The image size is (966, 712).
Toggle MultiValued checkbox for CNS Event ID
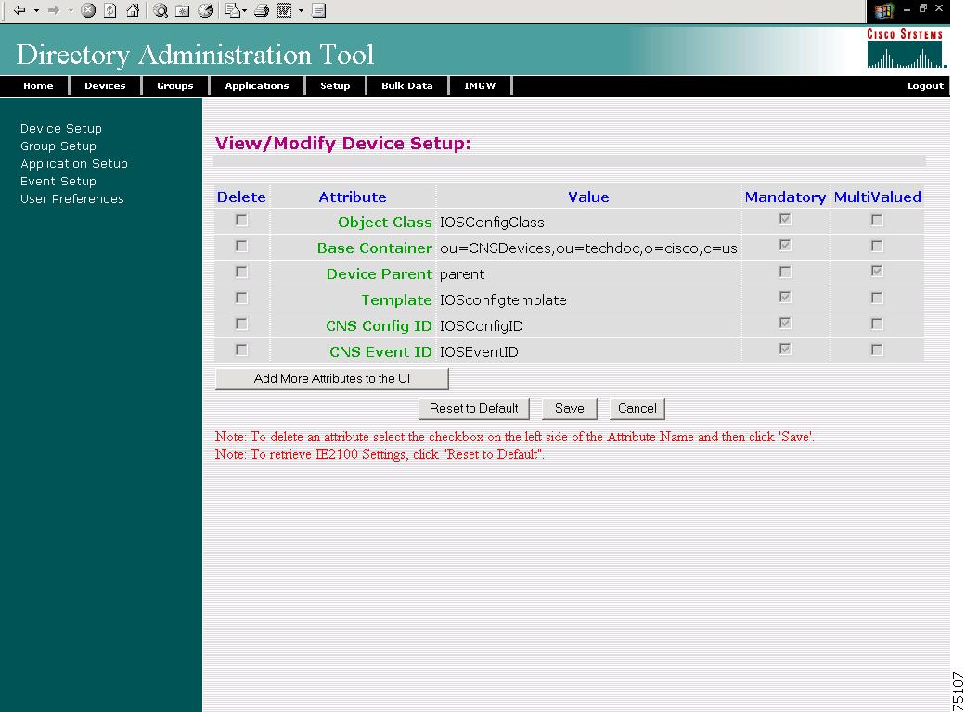click(877, 350)
